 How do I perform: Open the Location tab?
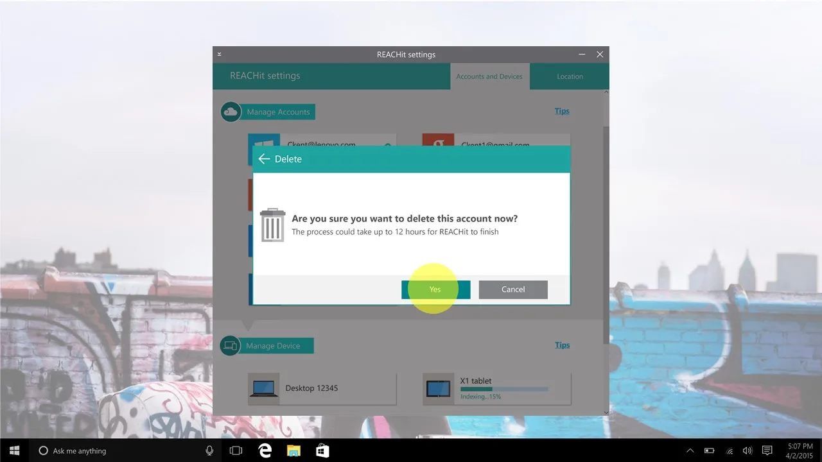pyautogui.click(x=570, y=76)
